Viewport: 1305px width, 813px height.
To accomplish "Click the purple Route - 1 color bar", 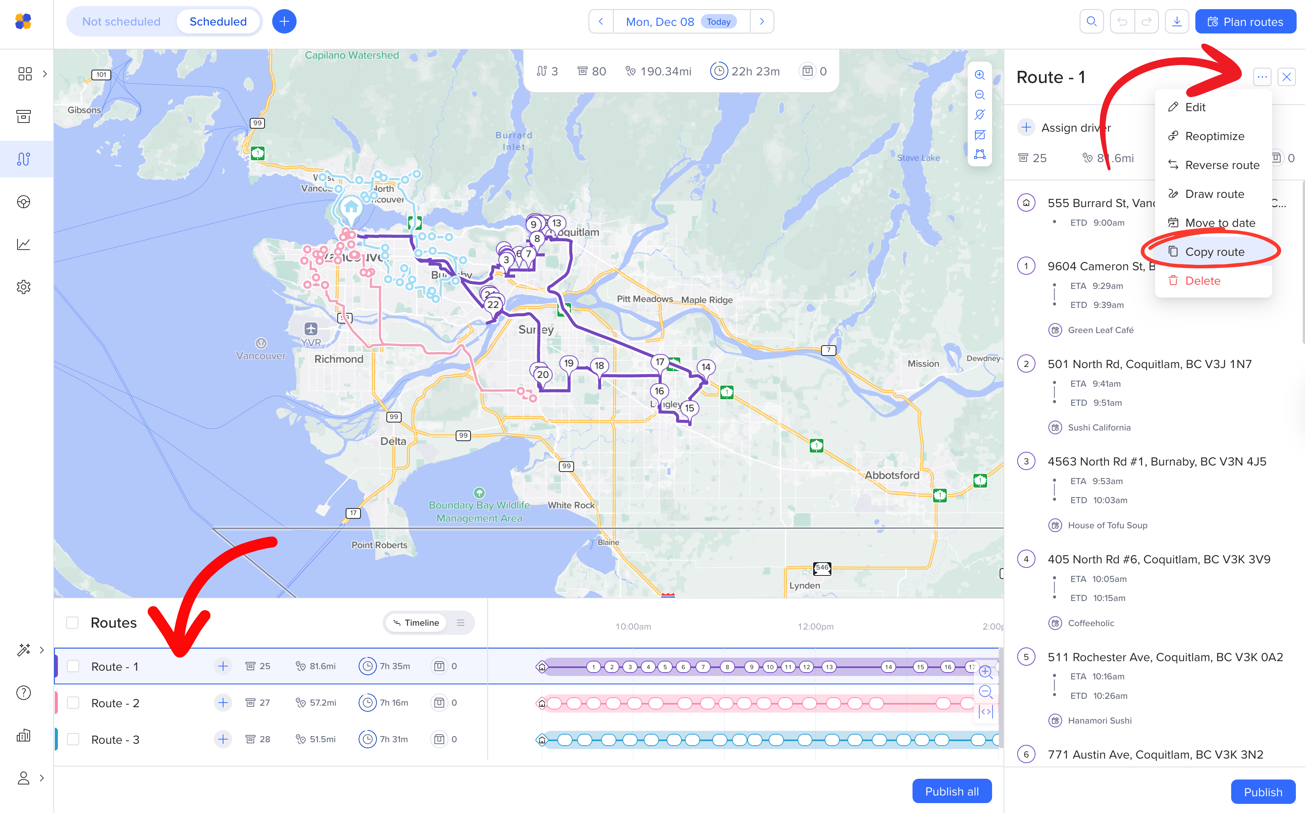I will coord(56,666).
